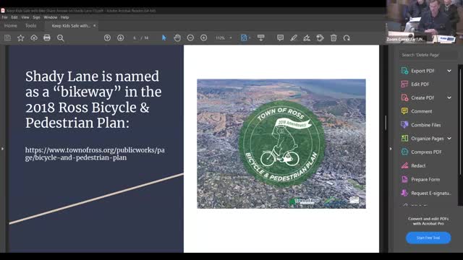
Task: Click the Fit page view icon
Action: tap(245, 38)
